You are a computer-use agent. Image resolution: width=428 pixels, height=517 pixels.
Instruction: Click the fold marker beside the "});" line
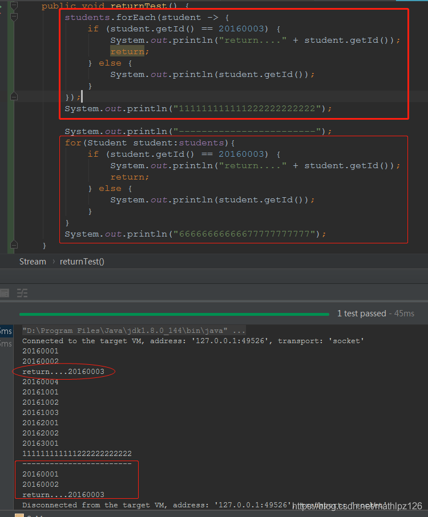(x=13, y=97)
